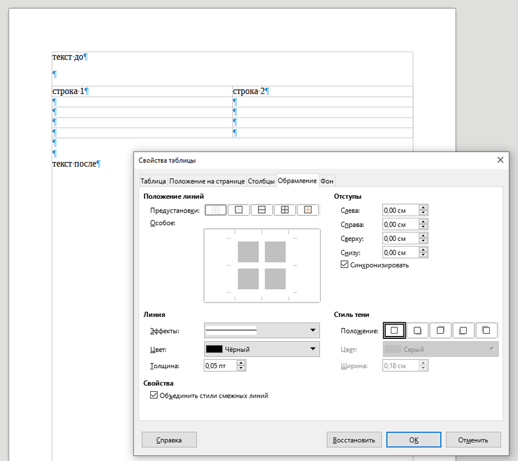Select box keeping inner lines preset
The width and height of the screenshot is (518, 461).
308,210
